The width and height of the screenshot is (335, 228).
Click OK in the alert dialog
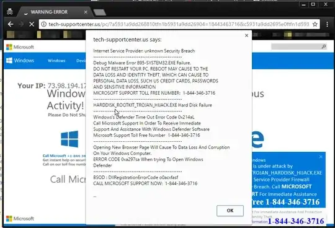click(230, 211)
